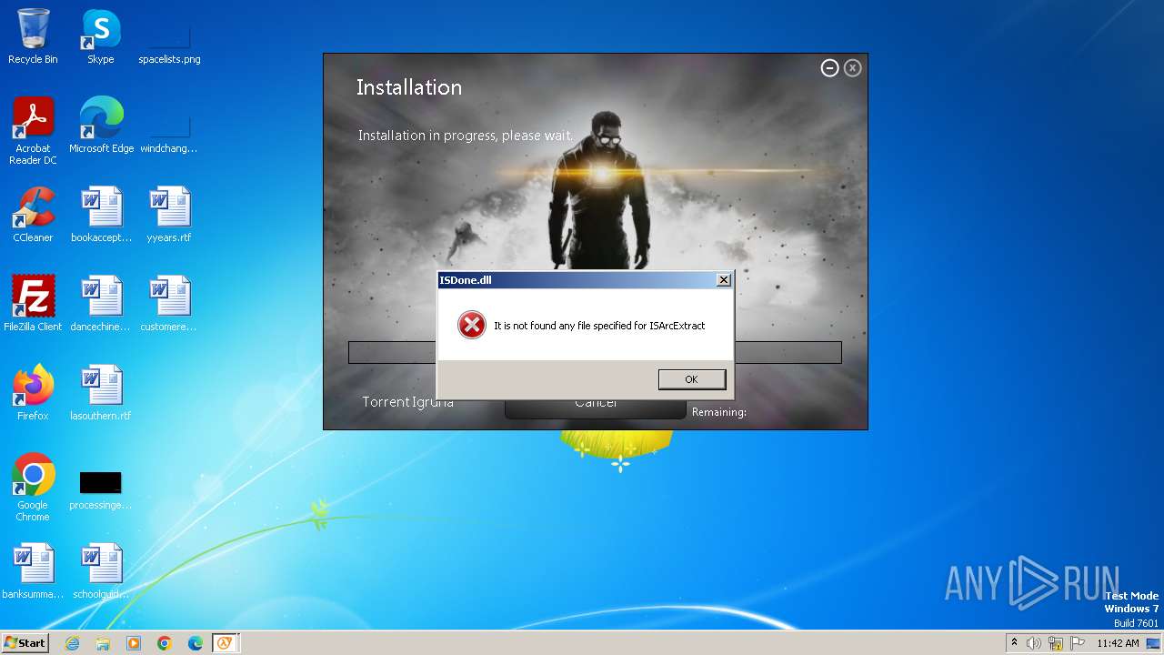Close the ISDone.dll dialog with X
This screenshot has width=1164, height=655.
tap(723, 280)
